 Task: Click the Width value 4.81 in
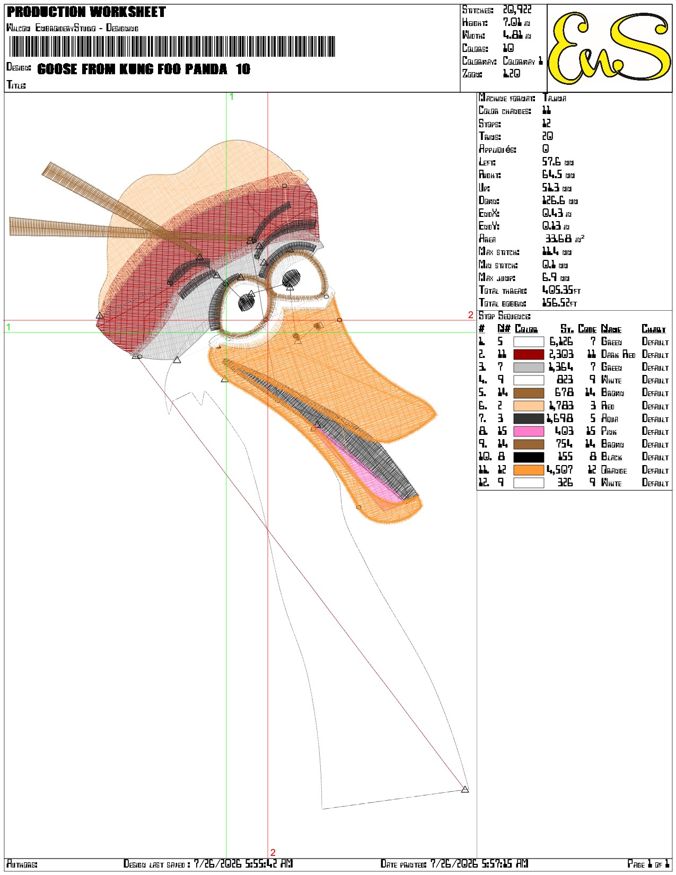[517, 35]
